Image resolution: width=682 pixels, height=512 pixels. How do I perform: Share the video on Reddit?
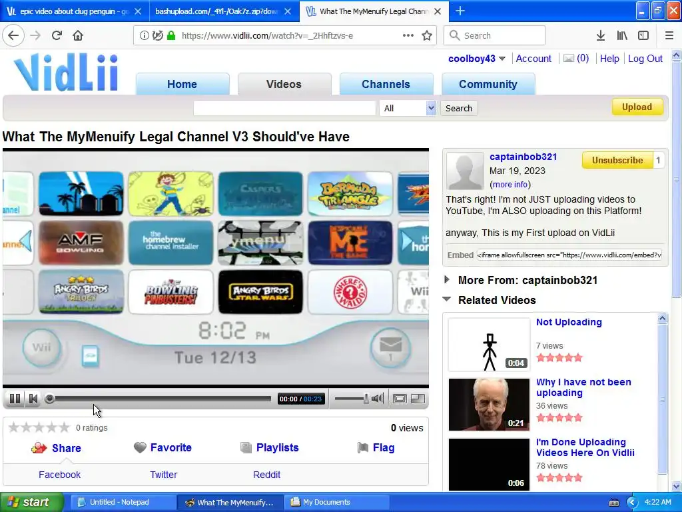(x=266, y=475)
